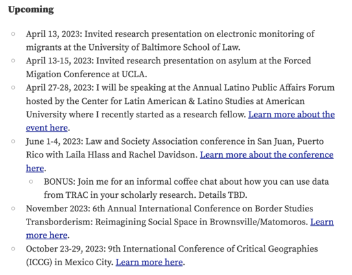
Task: Open the Latino Public Affairs Forum event link
Action: point(291,115)
